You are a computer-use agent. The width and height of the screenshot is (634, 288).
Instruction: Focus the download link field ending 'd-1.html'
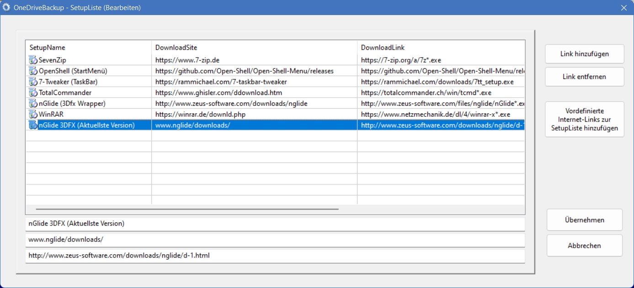[275, 256]
